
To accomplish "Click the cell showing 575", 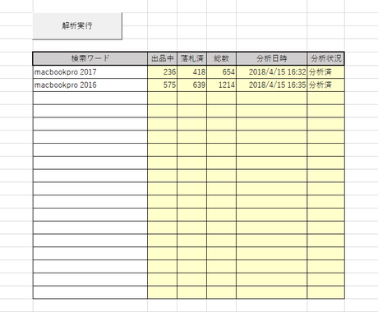I will pos(162,85).
